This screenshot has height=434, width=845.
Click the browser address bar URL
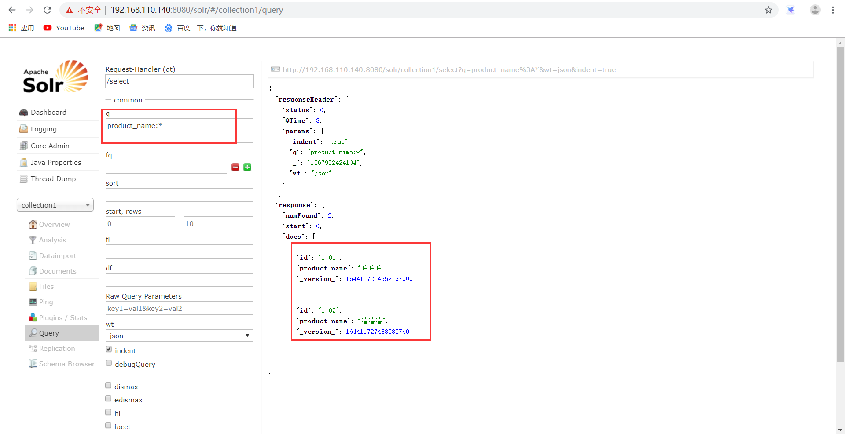coord(197,10)
